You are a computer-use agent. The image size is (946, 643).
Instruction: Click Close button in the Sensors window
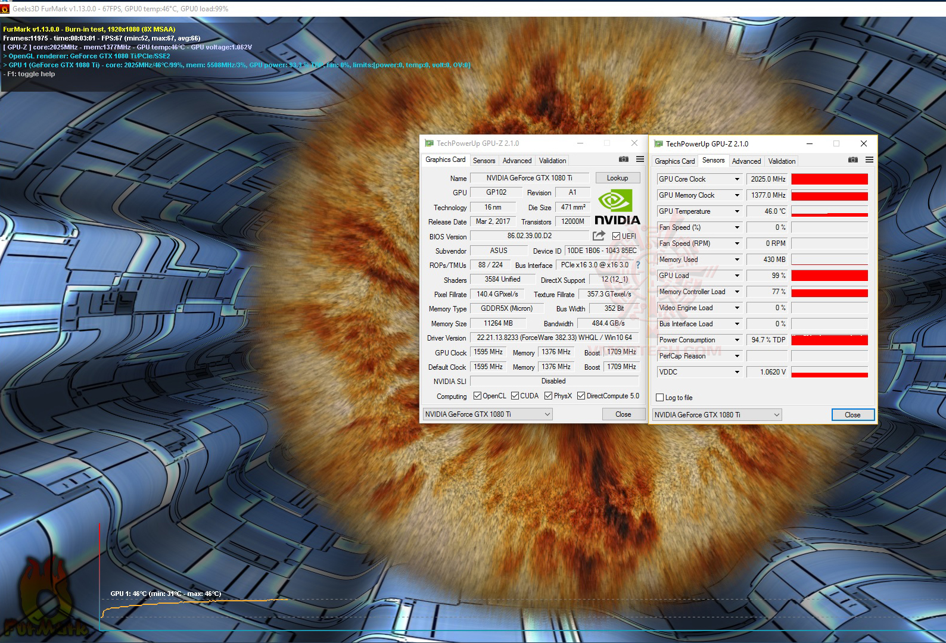tap(852, 415)
